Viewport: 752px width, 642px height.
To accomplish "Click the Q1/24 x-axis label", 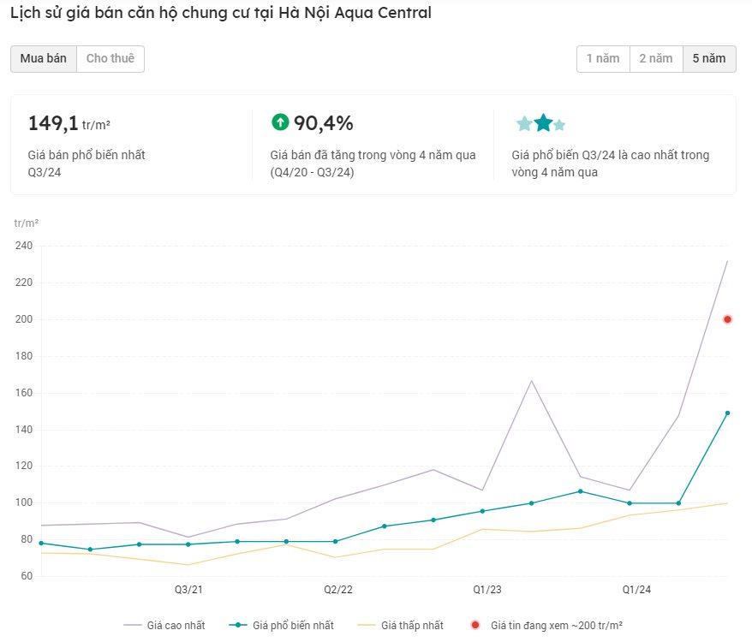I will tap(636, 590).
